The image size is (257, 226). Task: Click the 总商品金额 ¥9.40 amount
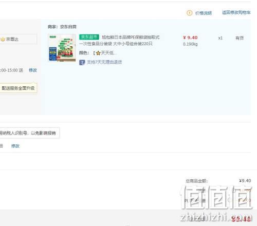[245, 181]
